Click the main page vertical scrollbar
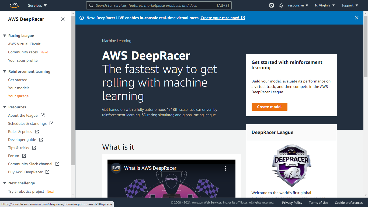The height and width of the screenshot is (207, 368). pyautogui.click(x=366, y=46)
